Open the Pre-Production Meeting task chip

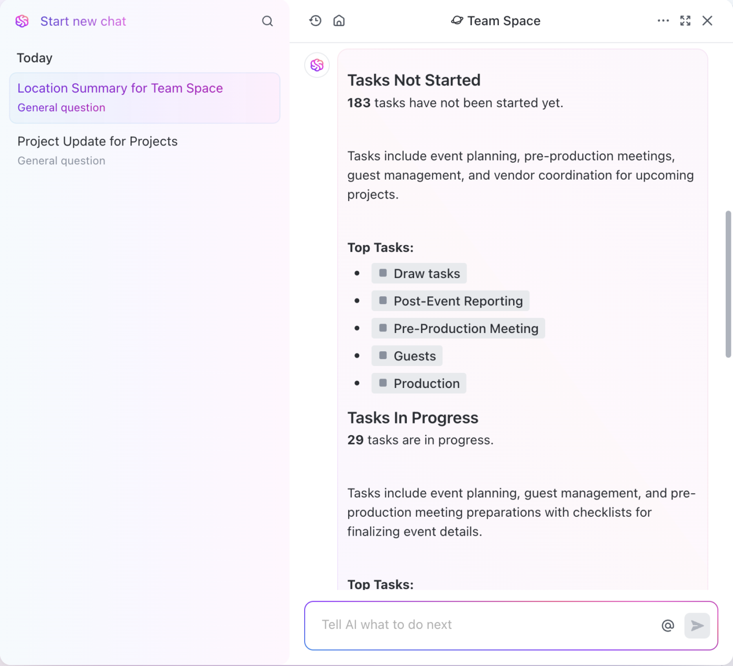(458, 328)
